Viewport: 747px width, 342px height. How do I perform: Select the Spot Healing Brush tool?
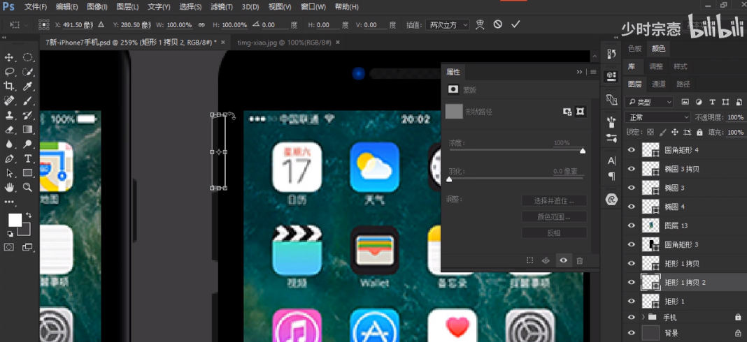pyautogui.click(x=8, y=101)
